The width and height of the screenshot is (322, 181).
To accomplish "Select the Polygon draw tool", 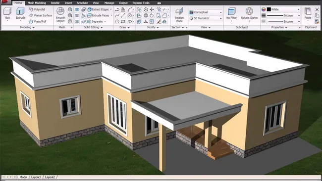I will pos(117,21).
